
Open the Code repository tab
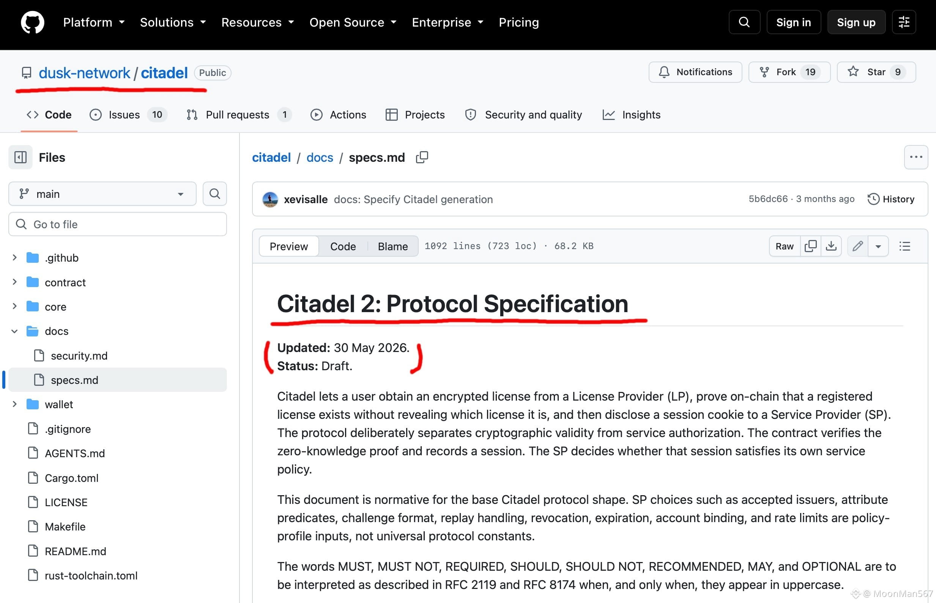tap(49, 115)
